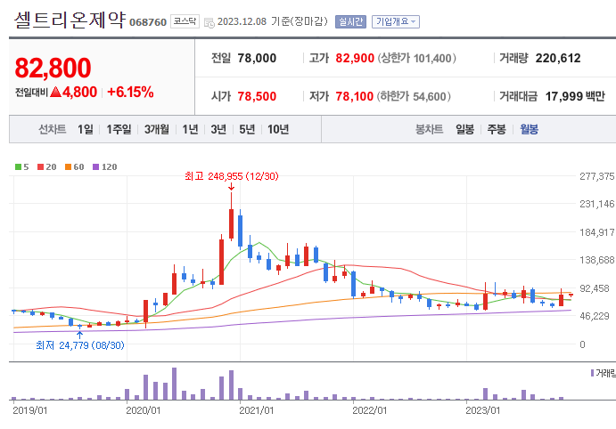Click the 277,375 price axis label
The image size is (616, 429).
point(596,176)
